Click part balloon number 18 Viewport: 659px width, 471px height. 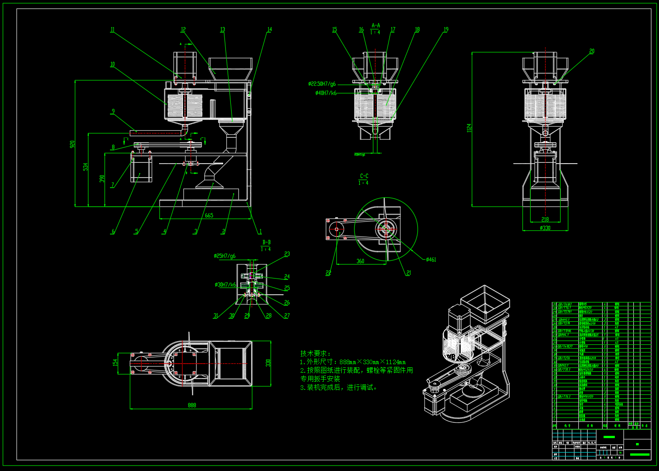tap(417, 30)
